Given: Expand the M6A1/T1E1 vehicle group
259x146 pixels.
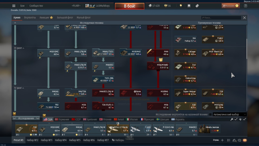Looking at the screenshot, I should (x=103, y=53).
